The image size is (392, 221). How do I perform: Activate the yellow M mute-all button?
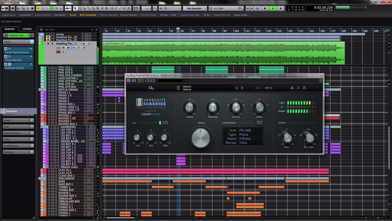[38, 8]
